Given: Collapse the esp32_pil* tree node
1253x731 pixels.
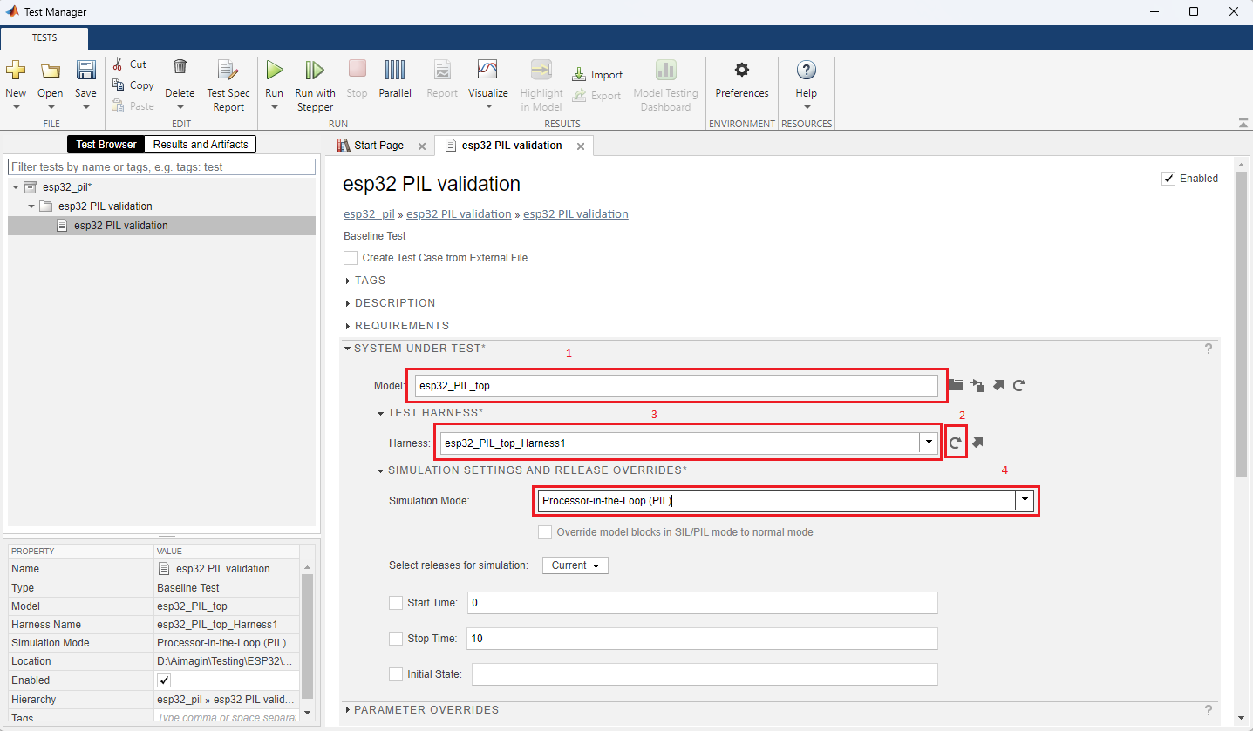Looking at the screenshot, I should [16, 187].
